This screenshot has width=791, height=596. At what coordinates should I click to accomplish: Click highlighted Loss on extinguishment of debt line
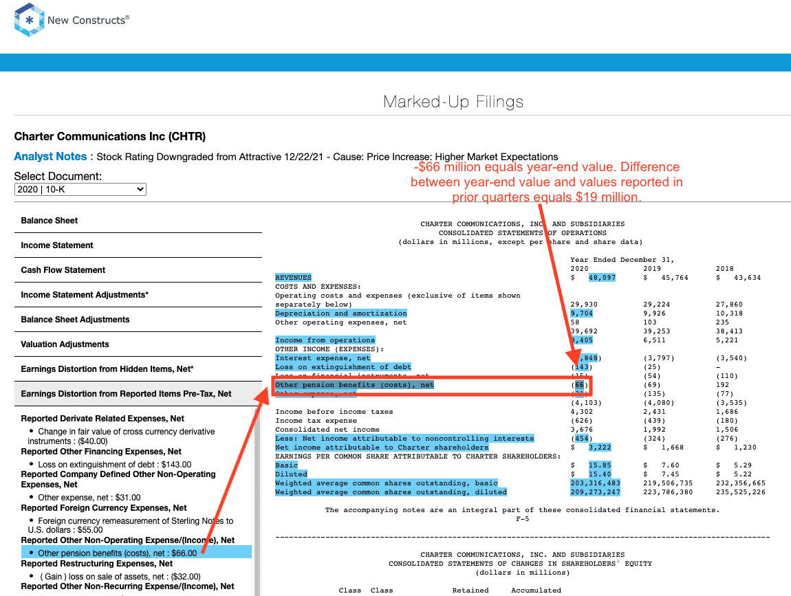(x=343, y=366)
